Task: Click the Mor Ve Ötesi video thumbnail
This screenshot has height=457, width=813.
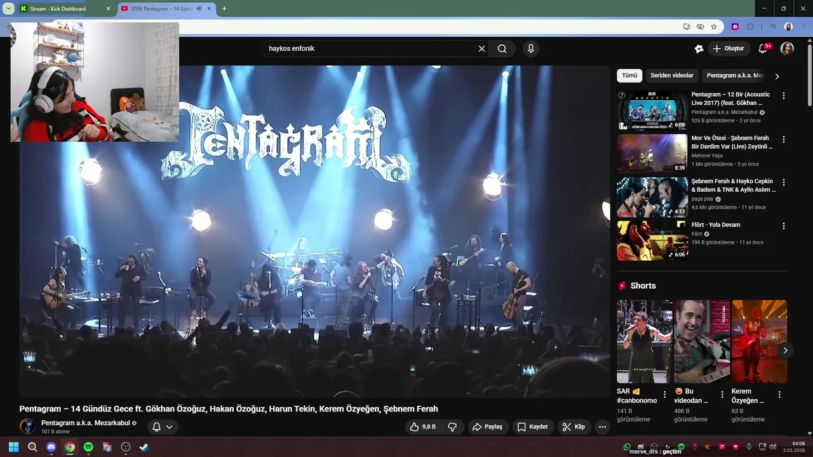Action: 652,154
